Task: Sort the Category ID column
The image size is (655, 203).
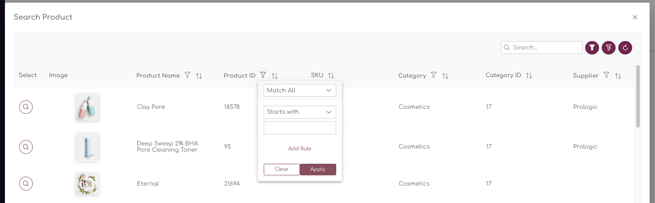Action: (529, 76)
